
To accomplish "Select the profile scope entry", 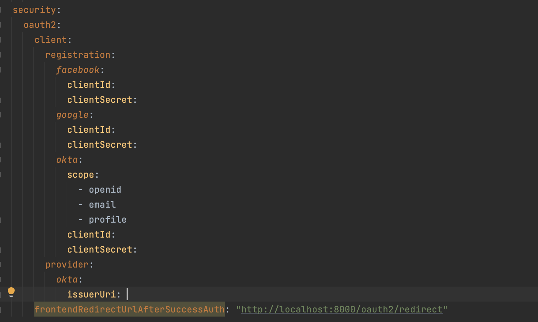I will point(108,220).
